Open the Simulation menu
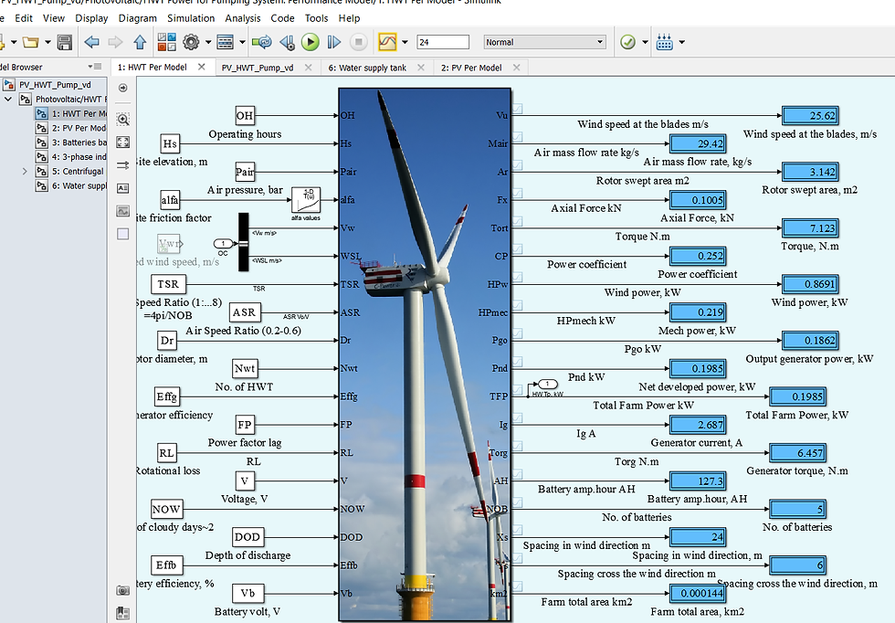 191,17
